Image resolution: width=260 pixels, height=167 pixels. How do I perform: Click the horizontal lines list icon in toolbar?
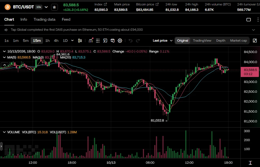coord(98,41)
